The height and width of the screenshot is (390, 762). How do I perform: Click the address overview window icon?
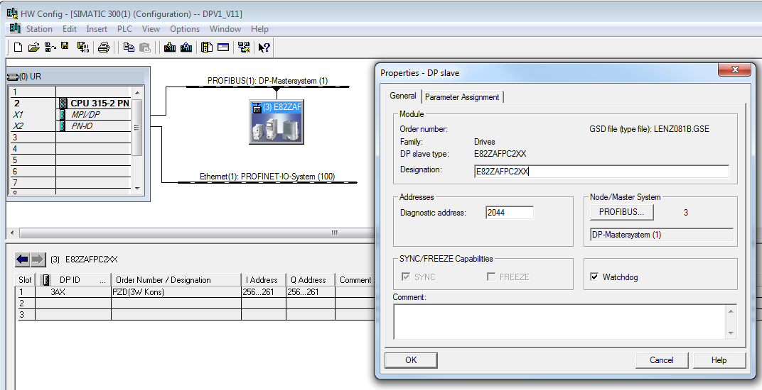click(x=223, y=47)
